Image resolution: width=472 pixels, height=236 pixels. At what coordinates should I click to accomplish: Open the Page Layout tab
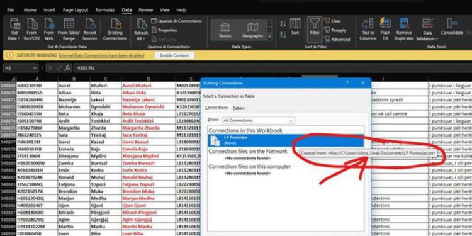tap(76, 10)
